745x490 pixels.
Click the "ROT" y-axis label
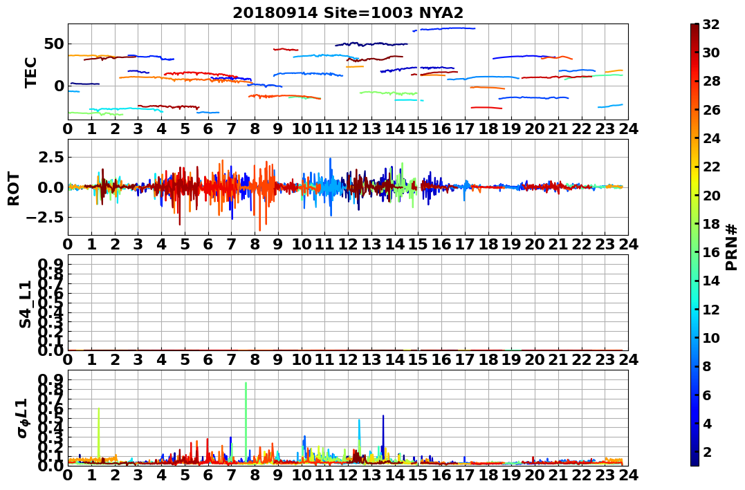tap(14, 189)
